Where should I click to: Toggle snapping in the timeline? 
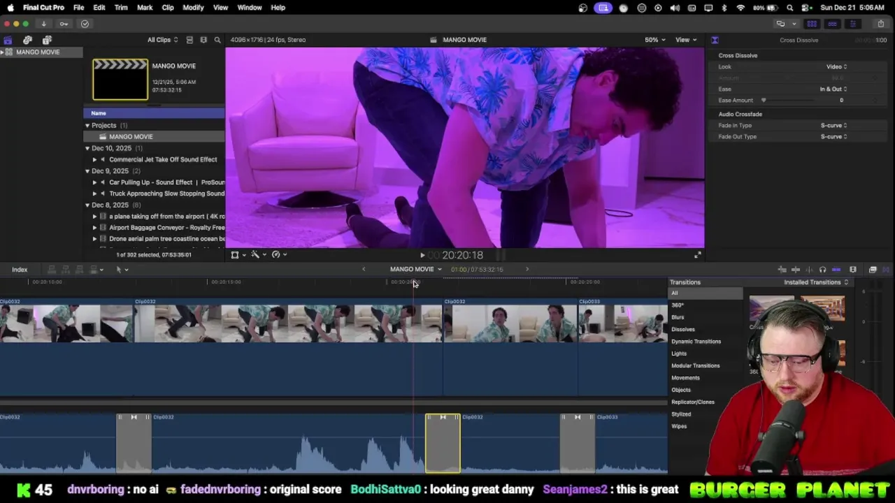(836, 270)
